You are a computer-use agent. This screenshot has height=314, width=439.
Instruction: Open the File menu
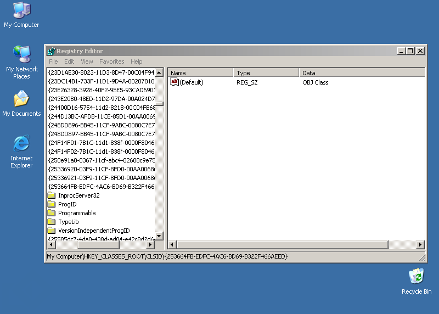(x=53, y=61)
